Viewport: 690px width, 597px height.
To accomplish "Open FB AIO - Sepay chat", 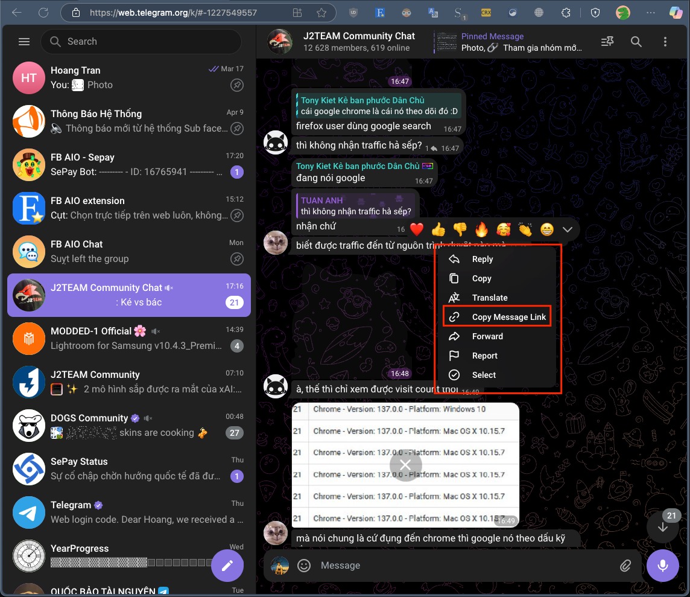I will click(129, 165).
